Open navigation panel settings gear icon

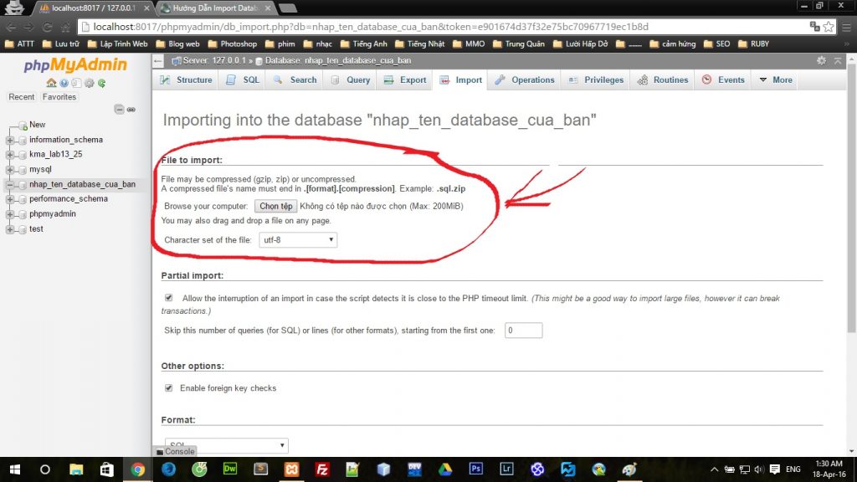[89, 83]
